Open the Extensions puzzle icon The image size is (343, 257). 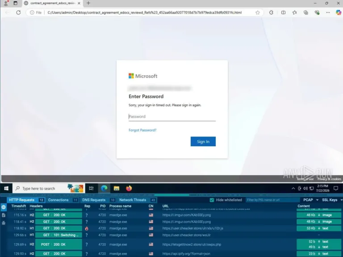point(271,13)
